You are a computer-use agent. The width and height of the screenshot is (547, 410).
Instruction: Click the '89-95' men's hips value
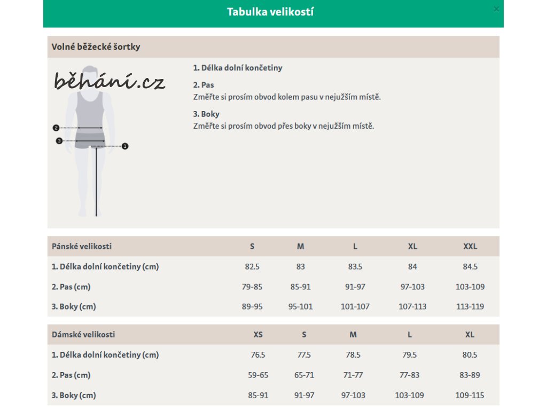[x=252, y=306]
